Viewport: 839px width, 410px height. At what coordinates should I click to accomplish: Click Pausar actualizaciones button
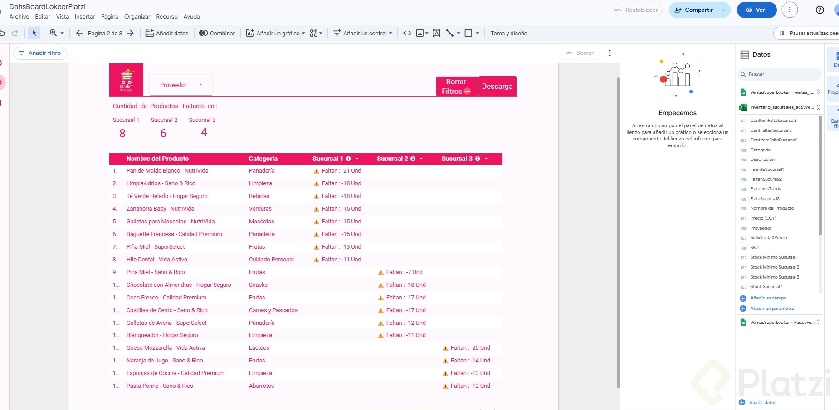(809, 33)
